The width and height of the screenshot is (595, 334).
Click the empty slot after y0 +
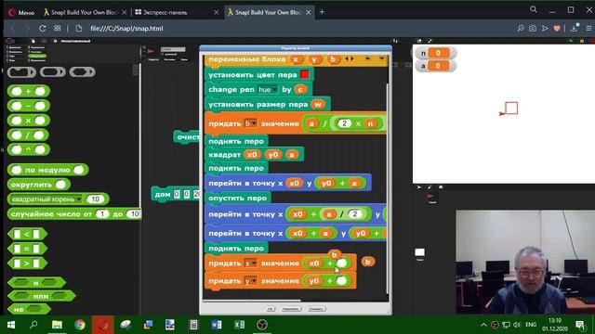pyautogui.click(x=341, y=280)
